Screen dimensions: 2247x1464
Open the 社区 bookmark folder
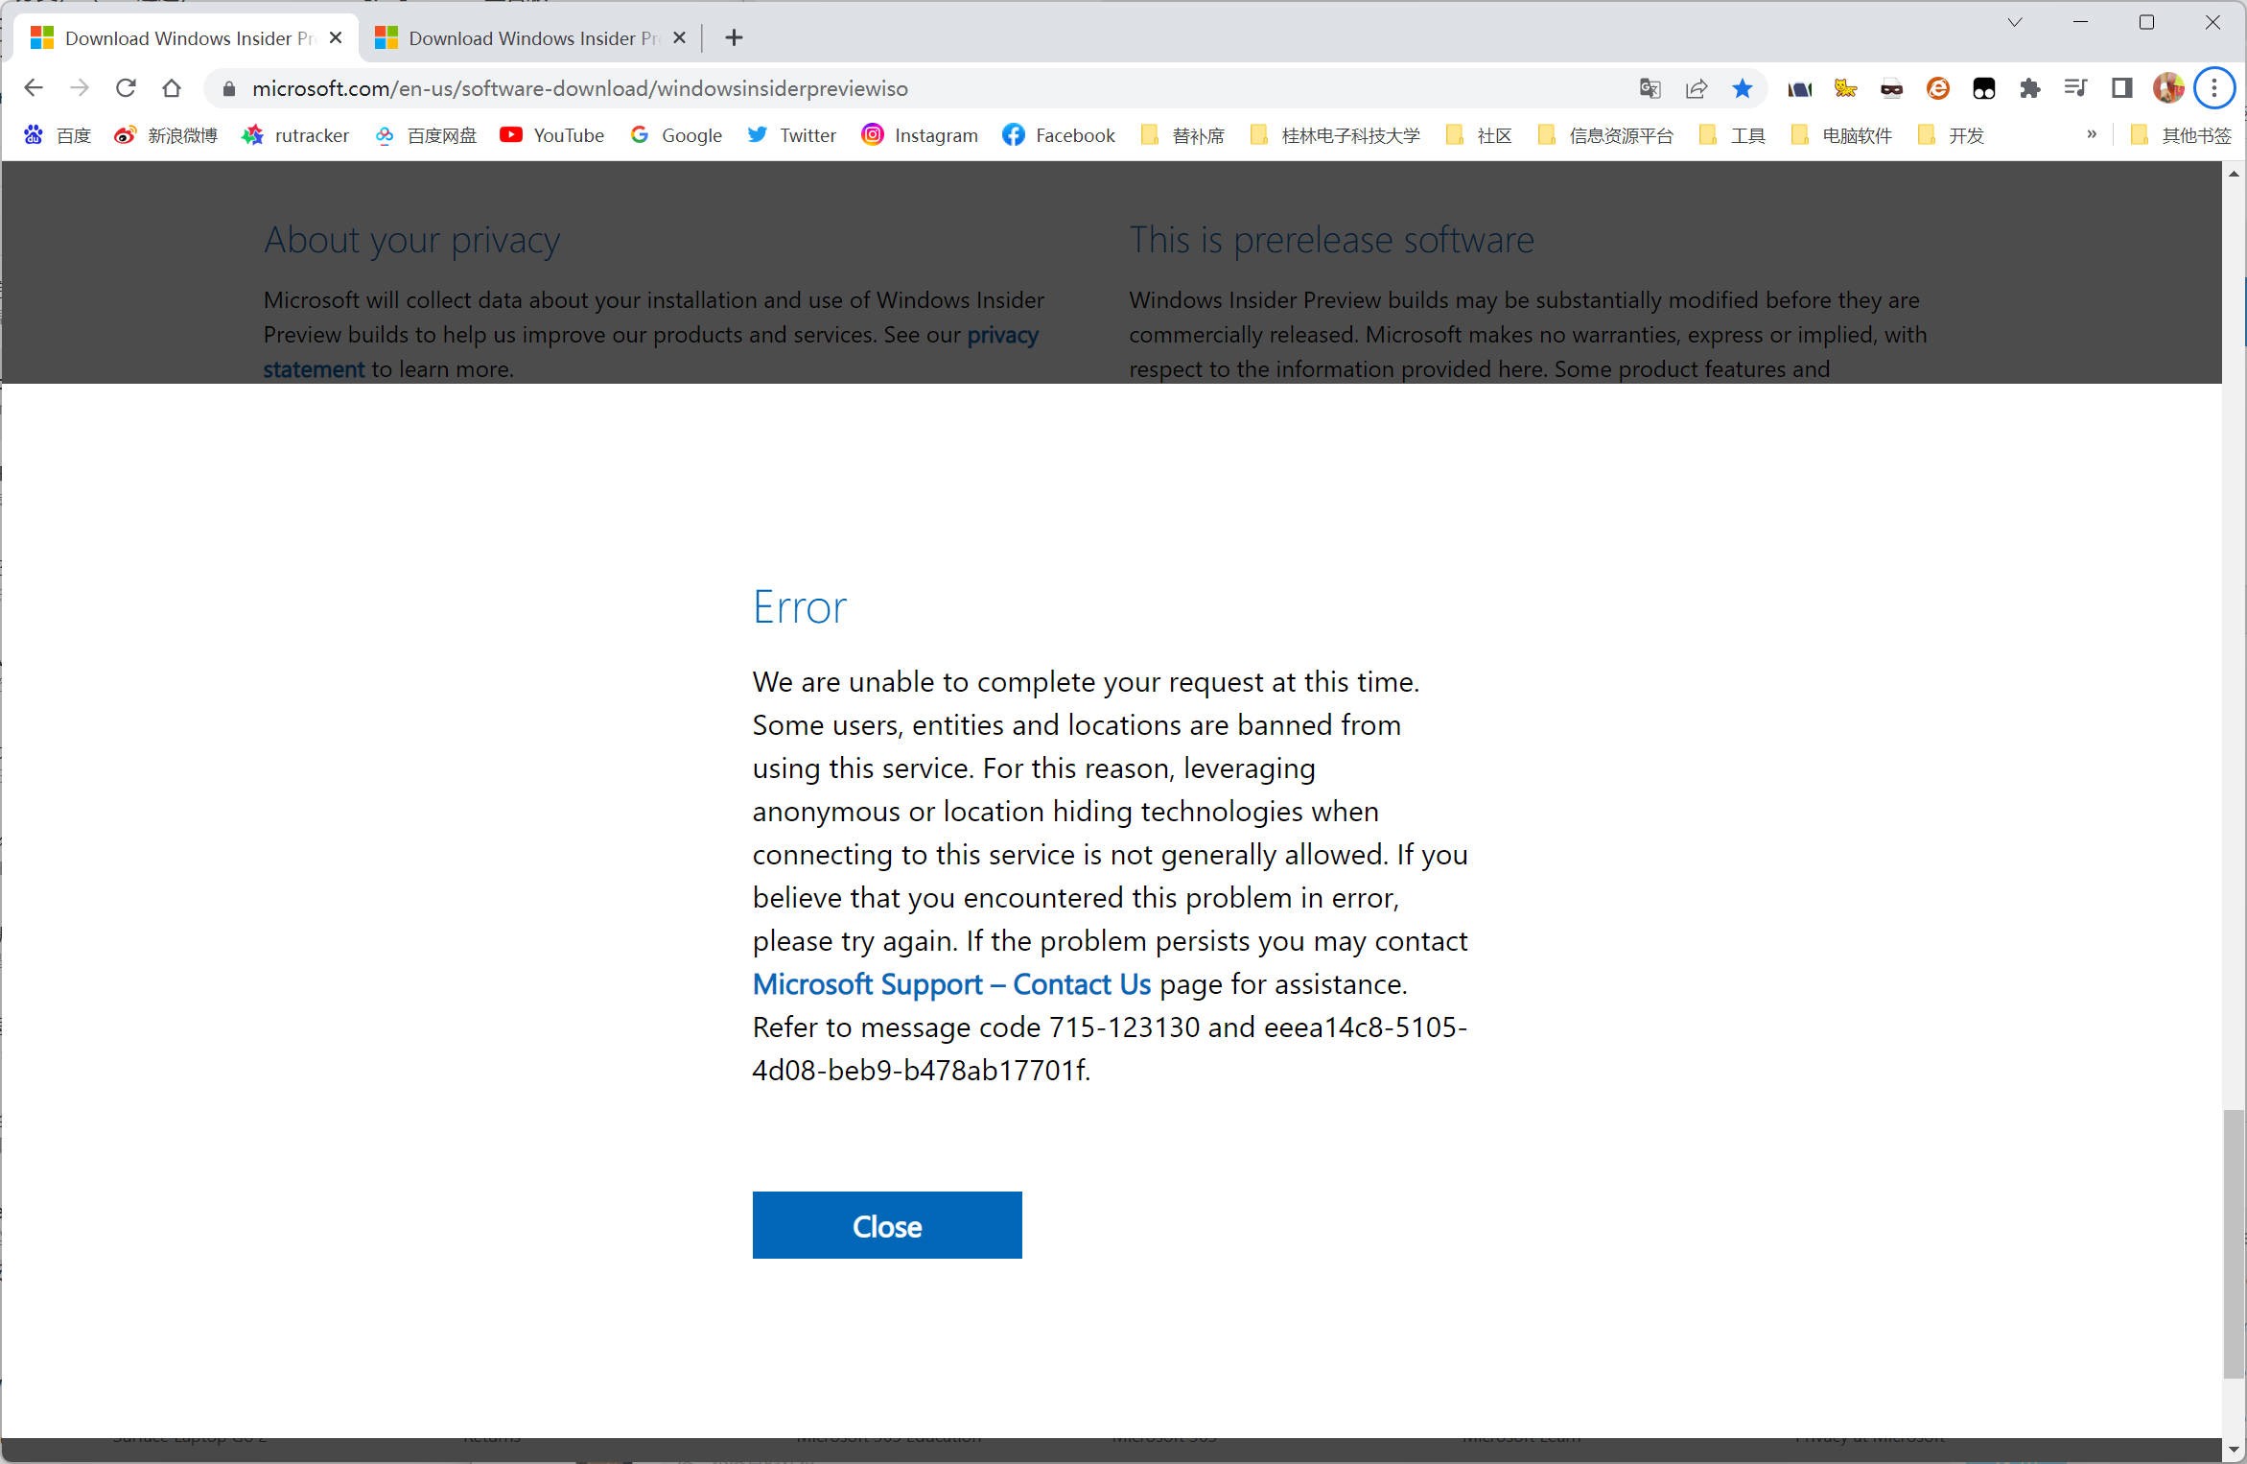point(1479,135)
